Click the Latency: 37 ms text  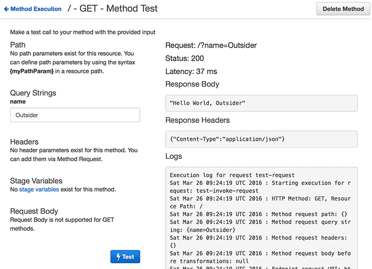[x=191, y=72]
